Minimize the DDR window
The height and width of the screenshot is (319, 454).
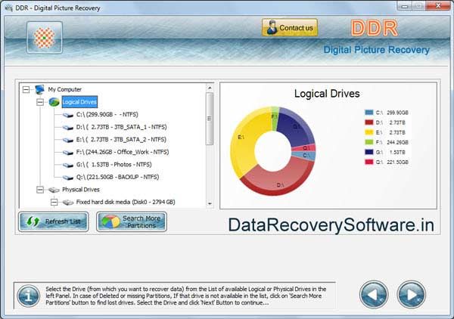click(x=405, y=5)
